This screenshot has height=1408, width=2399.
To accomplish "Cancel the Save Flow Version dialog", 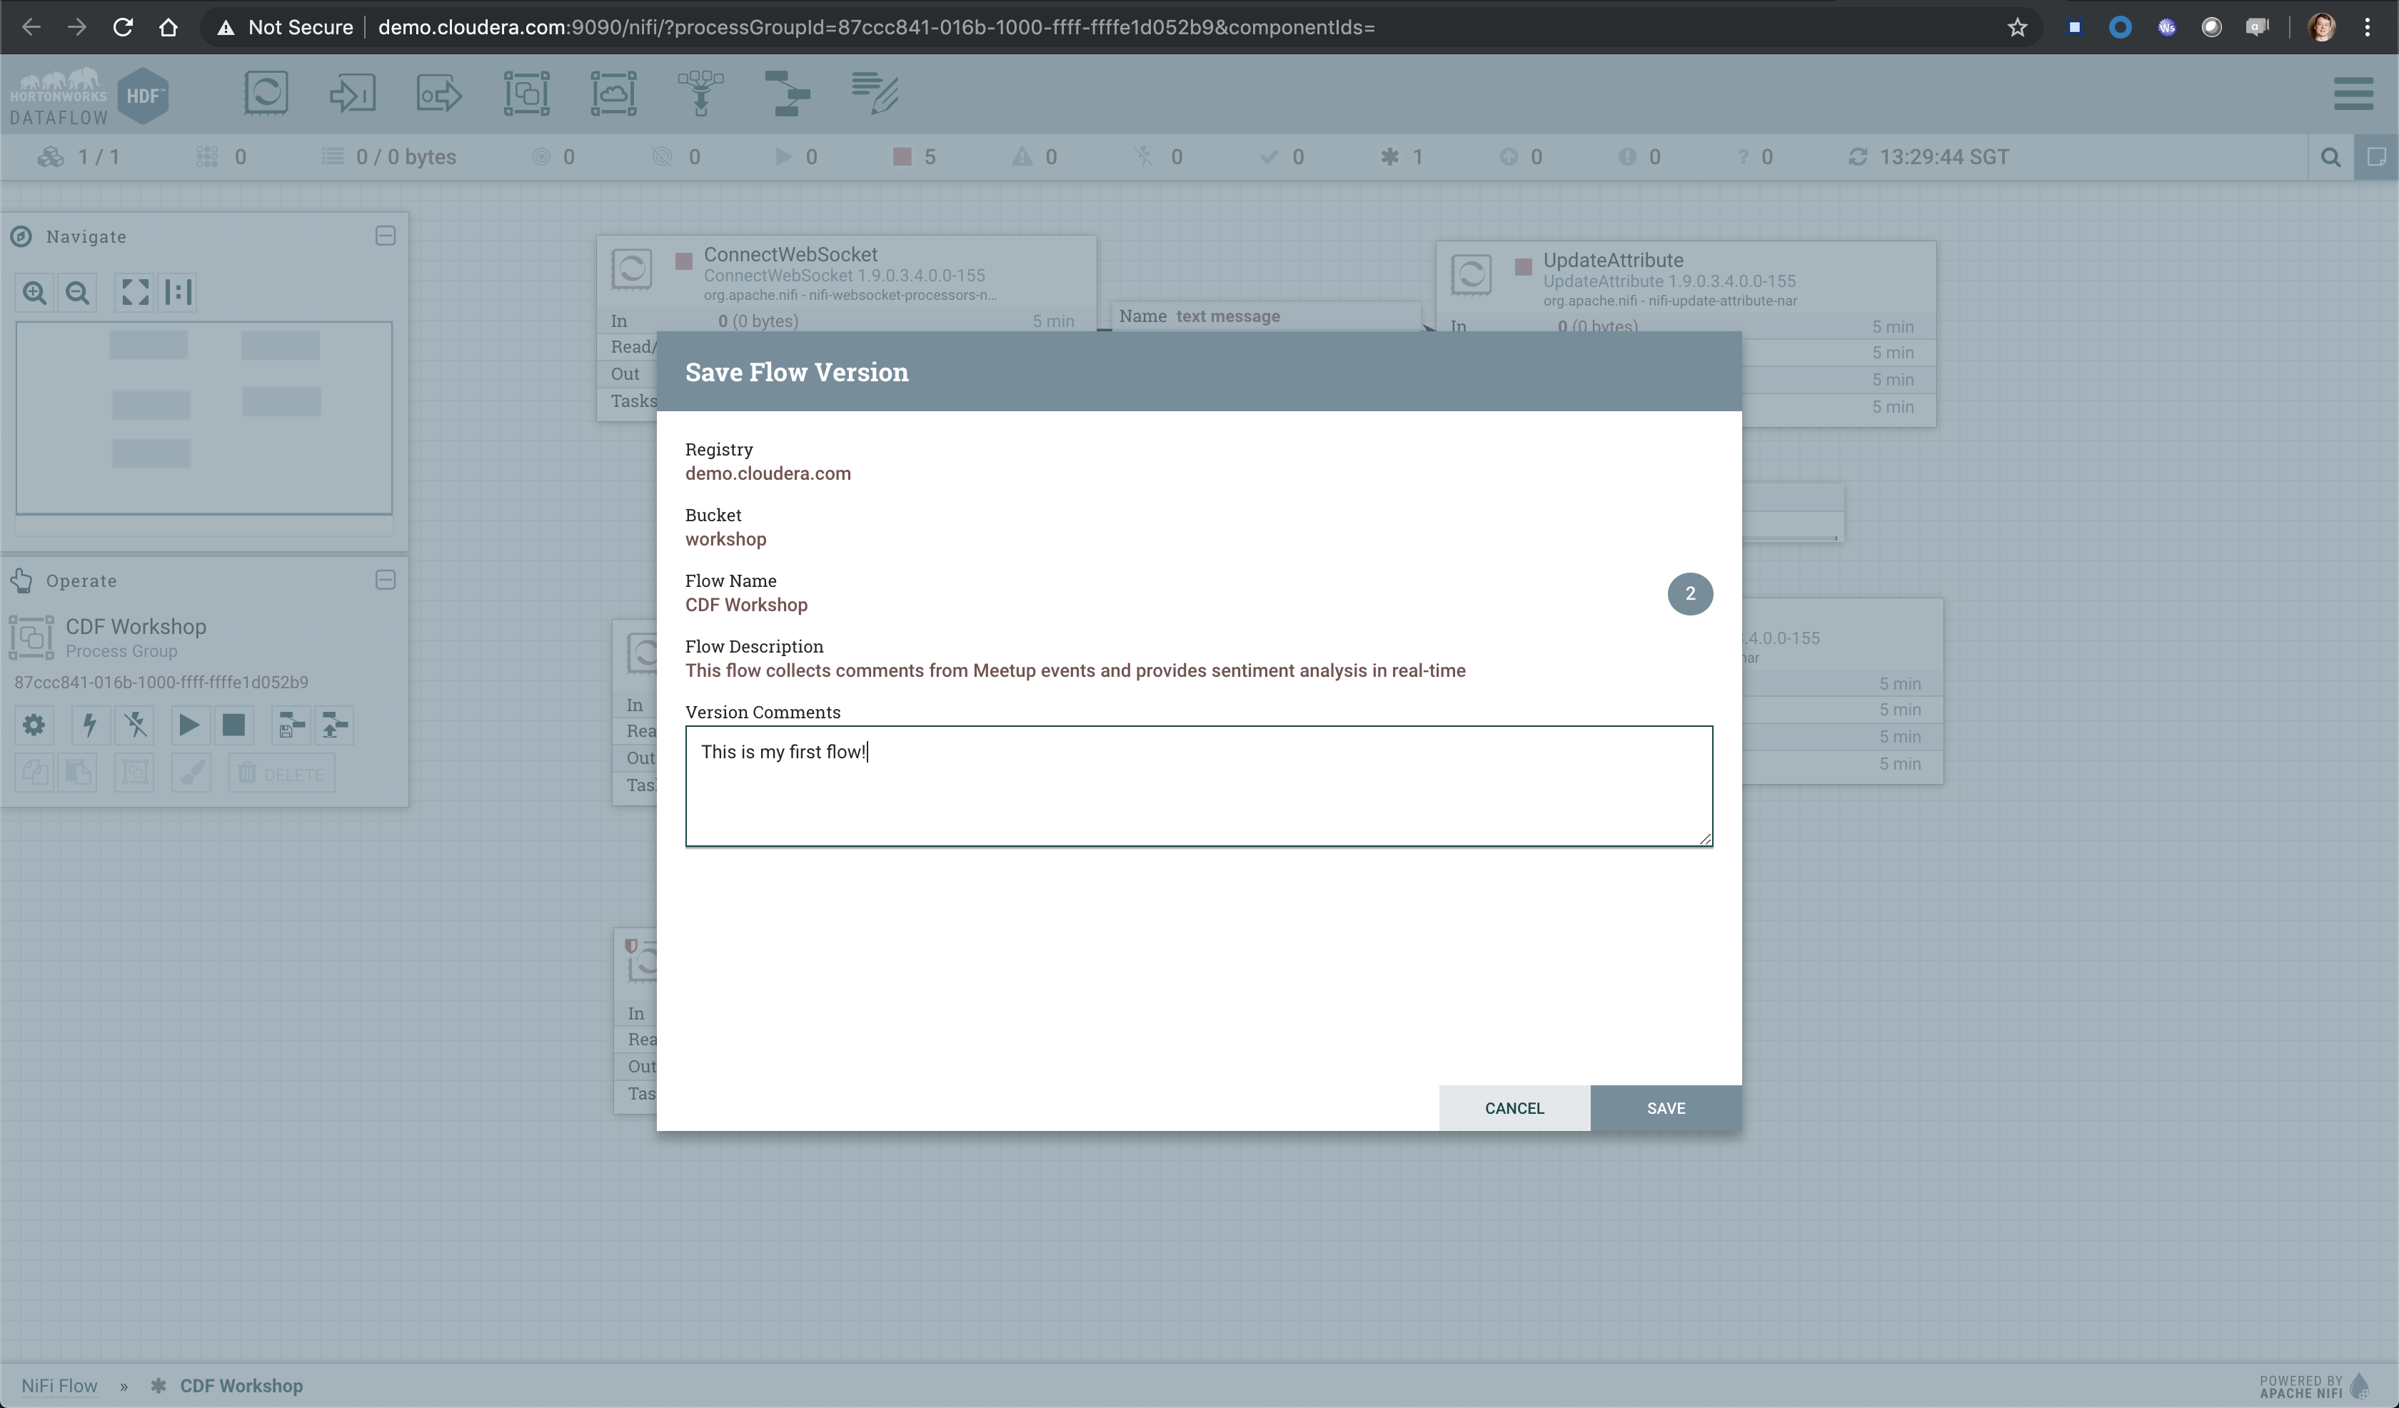I will (1514, 1108).
